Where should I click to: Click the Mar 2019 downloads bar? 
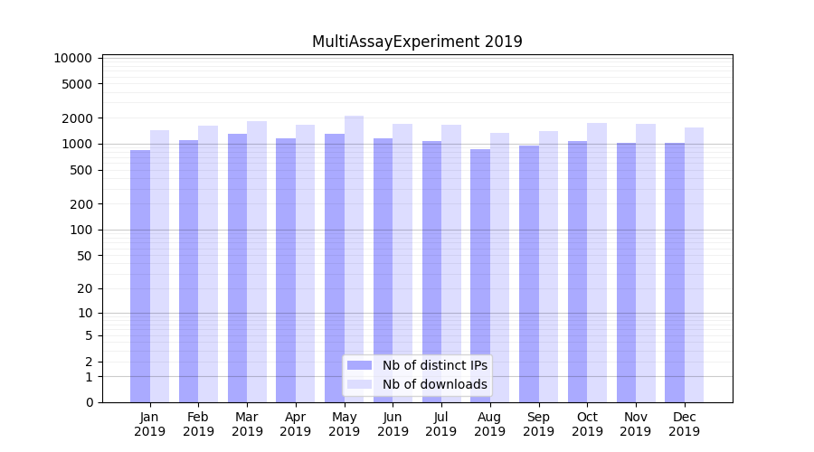tap(257, 261)
